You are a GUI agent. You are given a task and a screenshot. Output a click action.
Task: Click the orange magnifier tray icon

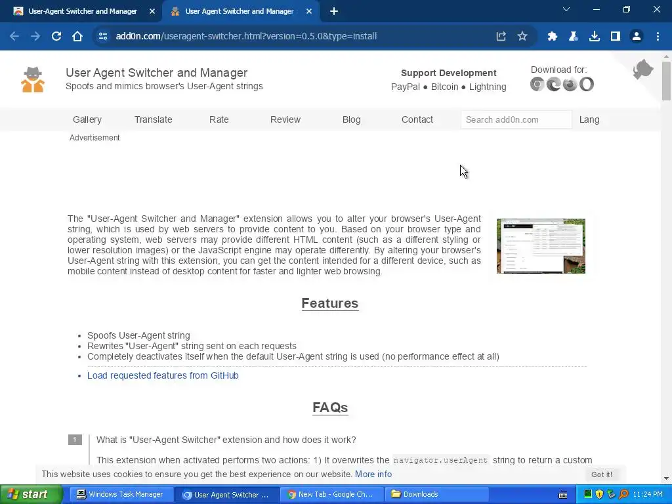tap(623, 495)
